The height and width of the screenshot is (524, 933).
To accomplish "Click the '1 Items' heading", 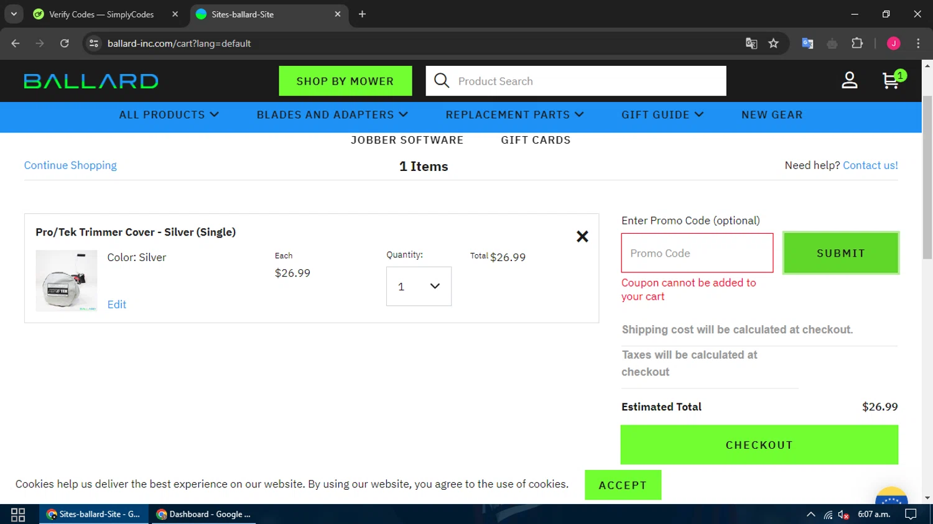I will (424, 167).
